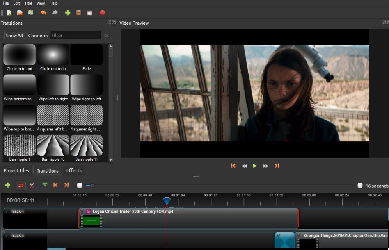Click the blue playhead marker on ruler

[x=167, y=200]
